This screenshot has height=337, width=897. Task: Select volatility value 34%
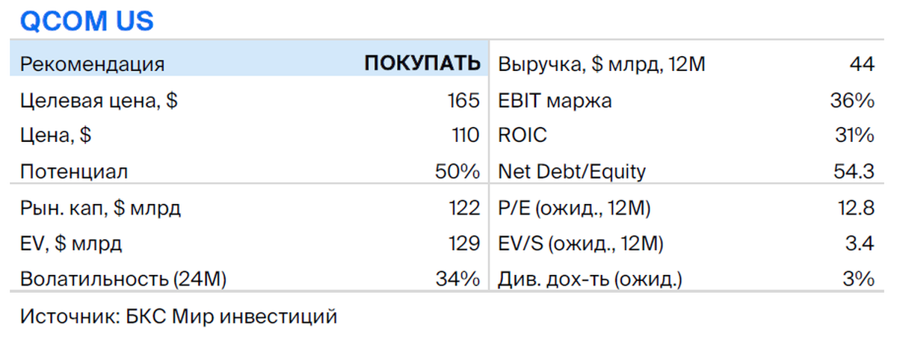tap(457, 280)
